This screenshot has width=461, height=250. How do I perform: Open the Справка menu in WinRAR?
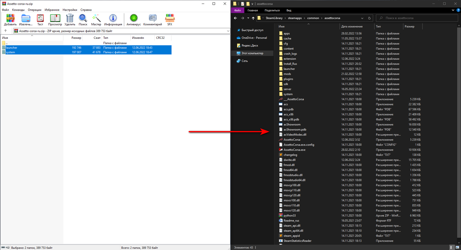click(x=86, y=9)
